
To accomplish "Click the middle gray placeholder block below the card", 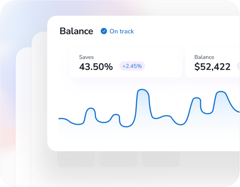I will click(118, 159).
